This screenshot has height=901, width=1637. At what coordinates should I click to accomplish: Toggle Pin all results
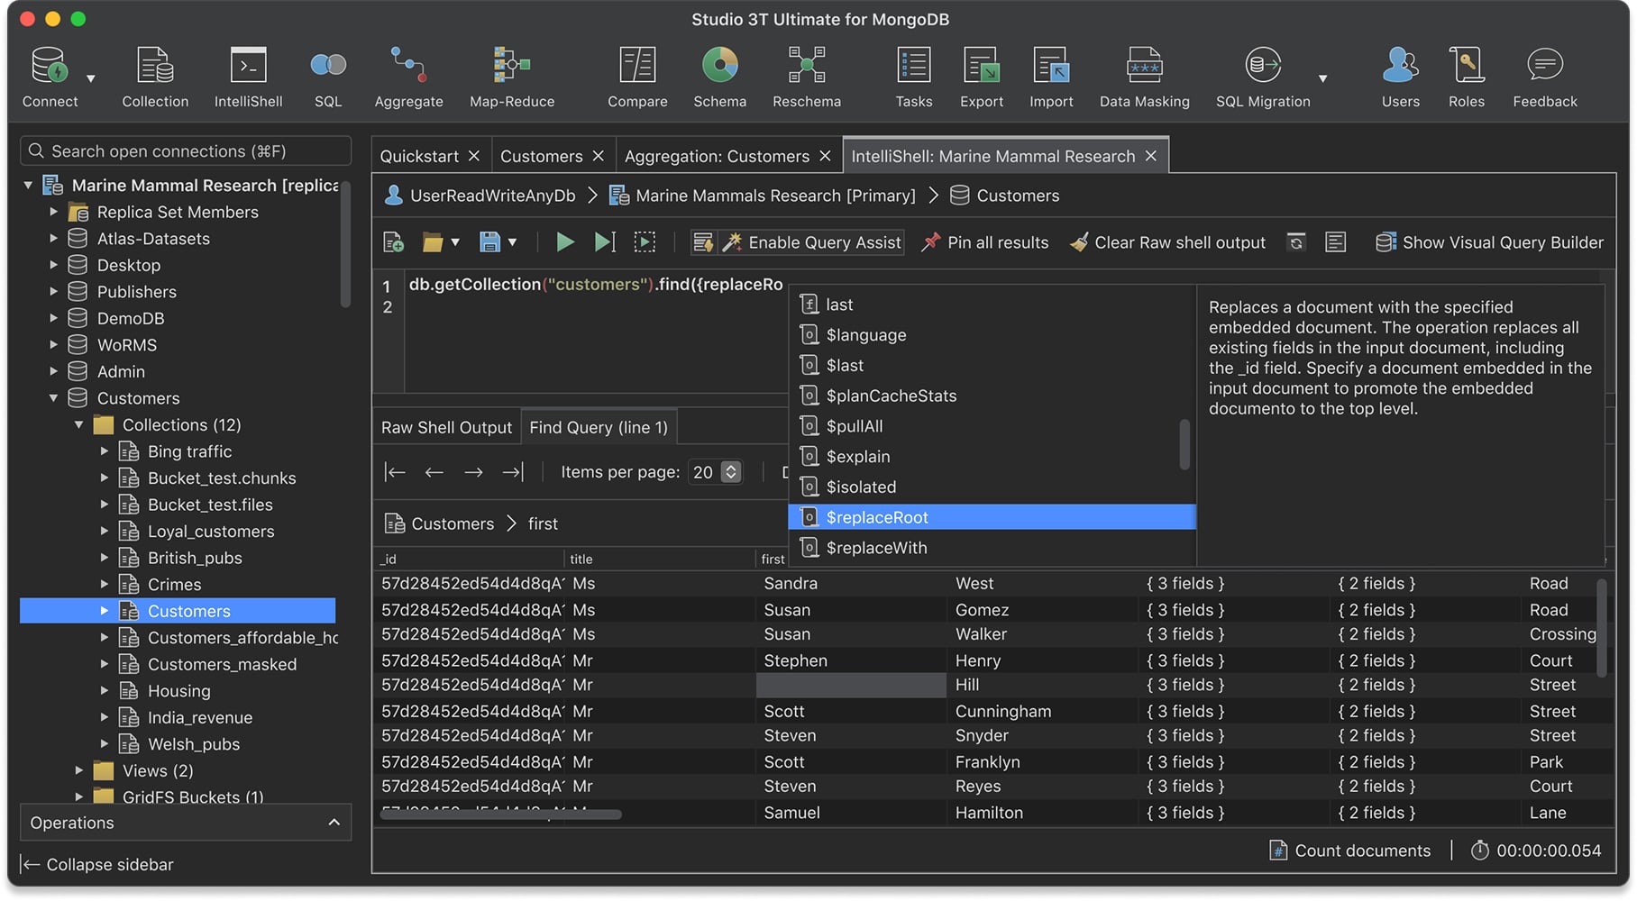pos(984,242)
